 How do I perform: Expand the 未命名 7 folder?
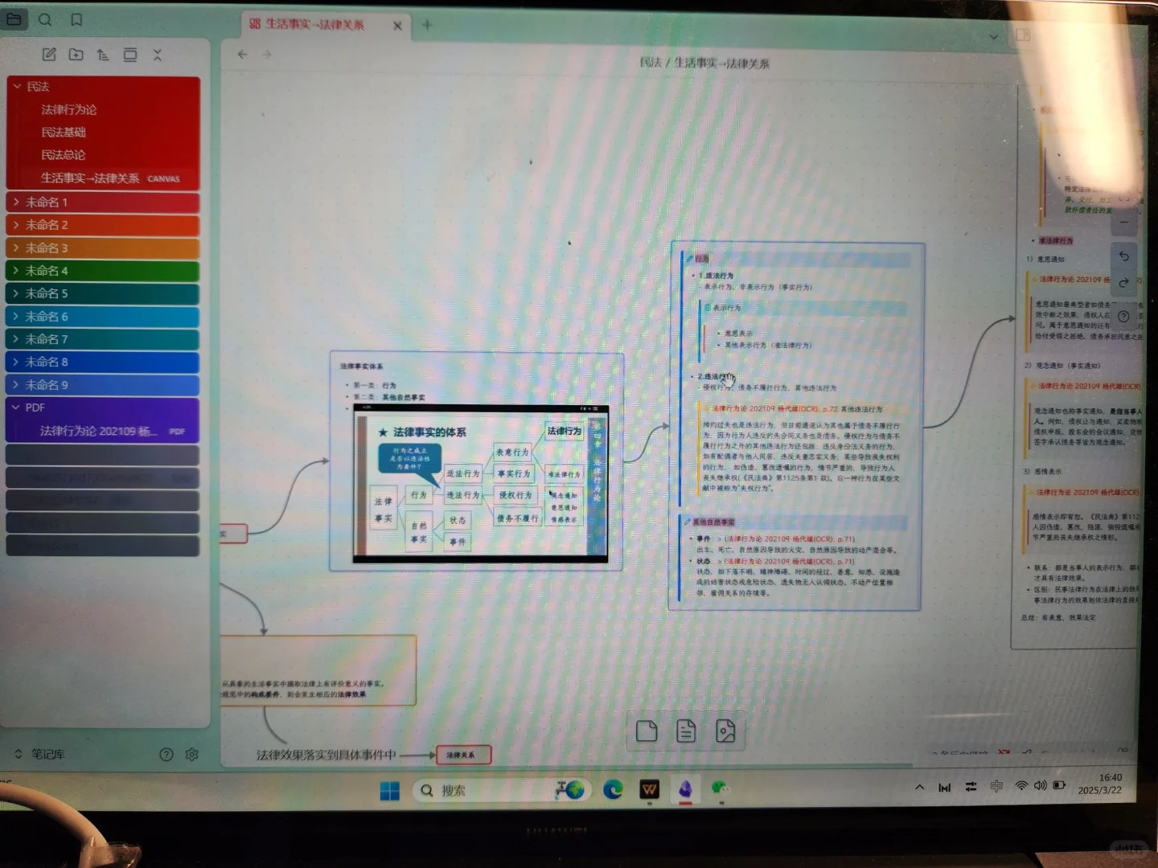pyautogui.click(x=103, y=339)
